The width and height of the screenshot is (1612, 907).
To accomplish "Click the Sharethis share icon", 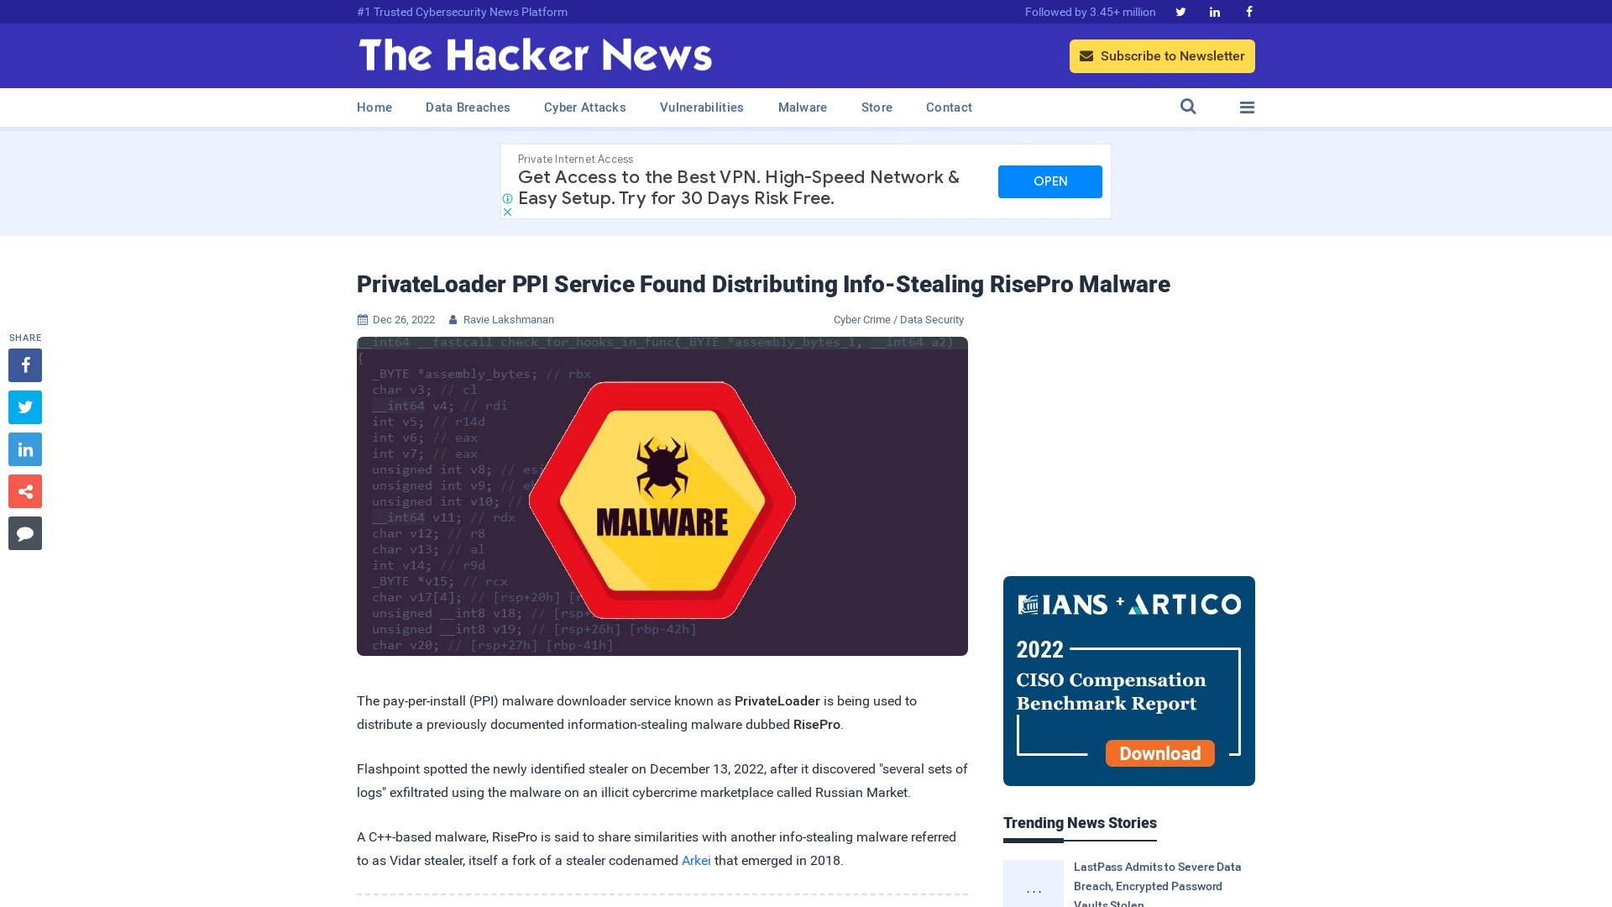I will tap(24, 490).
